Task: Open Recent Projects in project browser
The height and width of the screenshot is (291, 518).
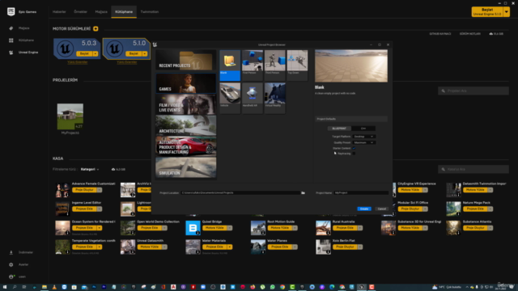Action: click(x=186, y=60)
